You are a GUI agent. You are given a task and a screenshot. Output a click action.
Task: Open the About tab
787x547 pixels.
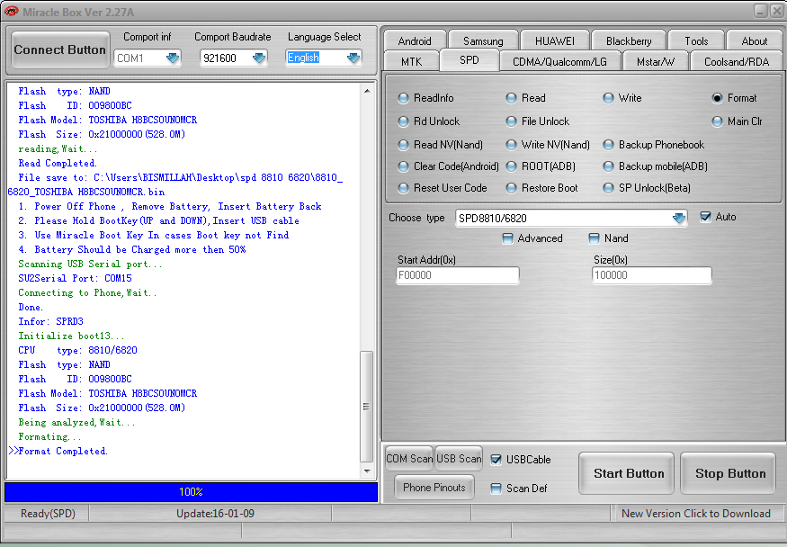coord(755,40)
